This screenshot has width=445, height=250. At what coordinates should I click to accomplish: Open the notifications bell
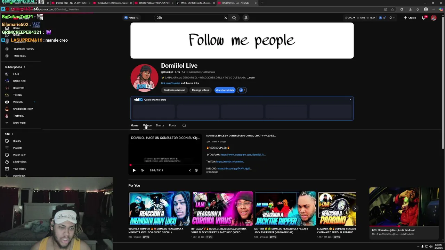[424, 18]
